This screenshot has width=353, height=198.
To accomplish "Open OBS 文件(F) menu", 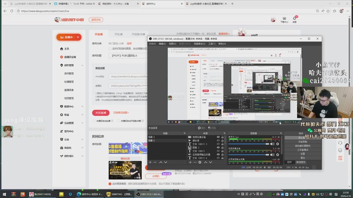I will click(152, 44).
